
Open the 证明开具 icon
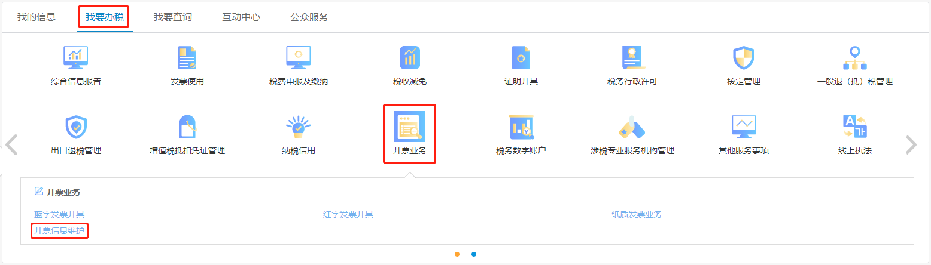(521, 58)
